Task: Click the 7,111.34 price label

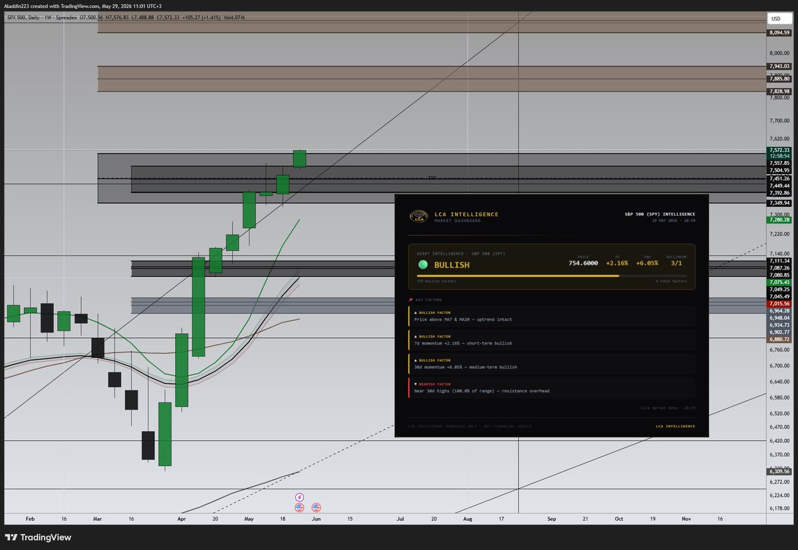Action: [x=779, y=261]
